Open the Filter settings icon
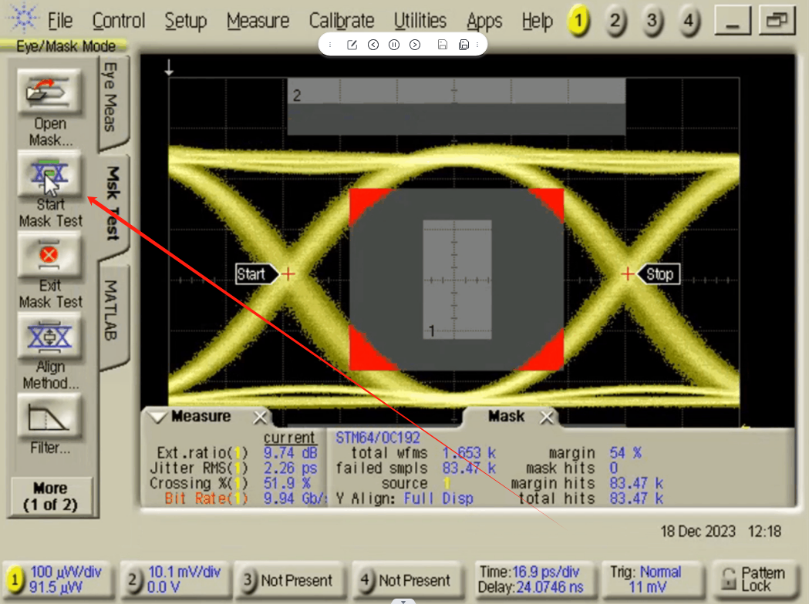The image size is (809, 604). tap(50, 417)
